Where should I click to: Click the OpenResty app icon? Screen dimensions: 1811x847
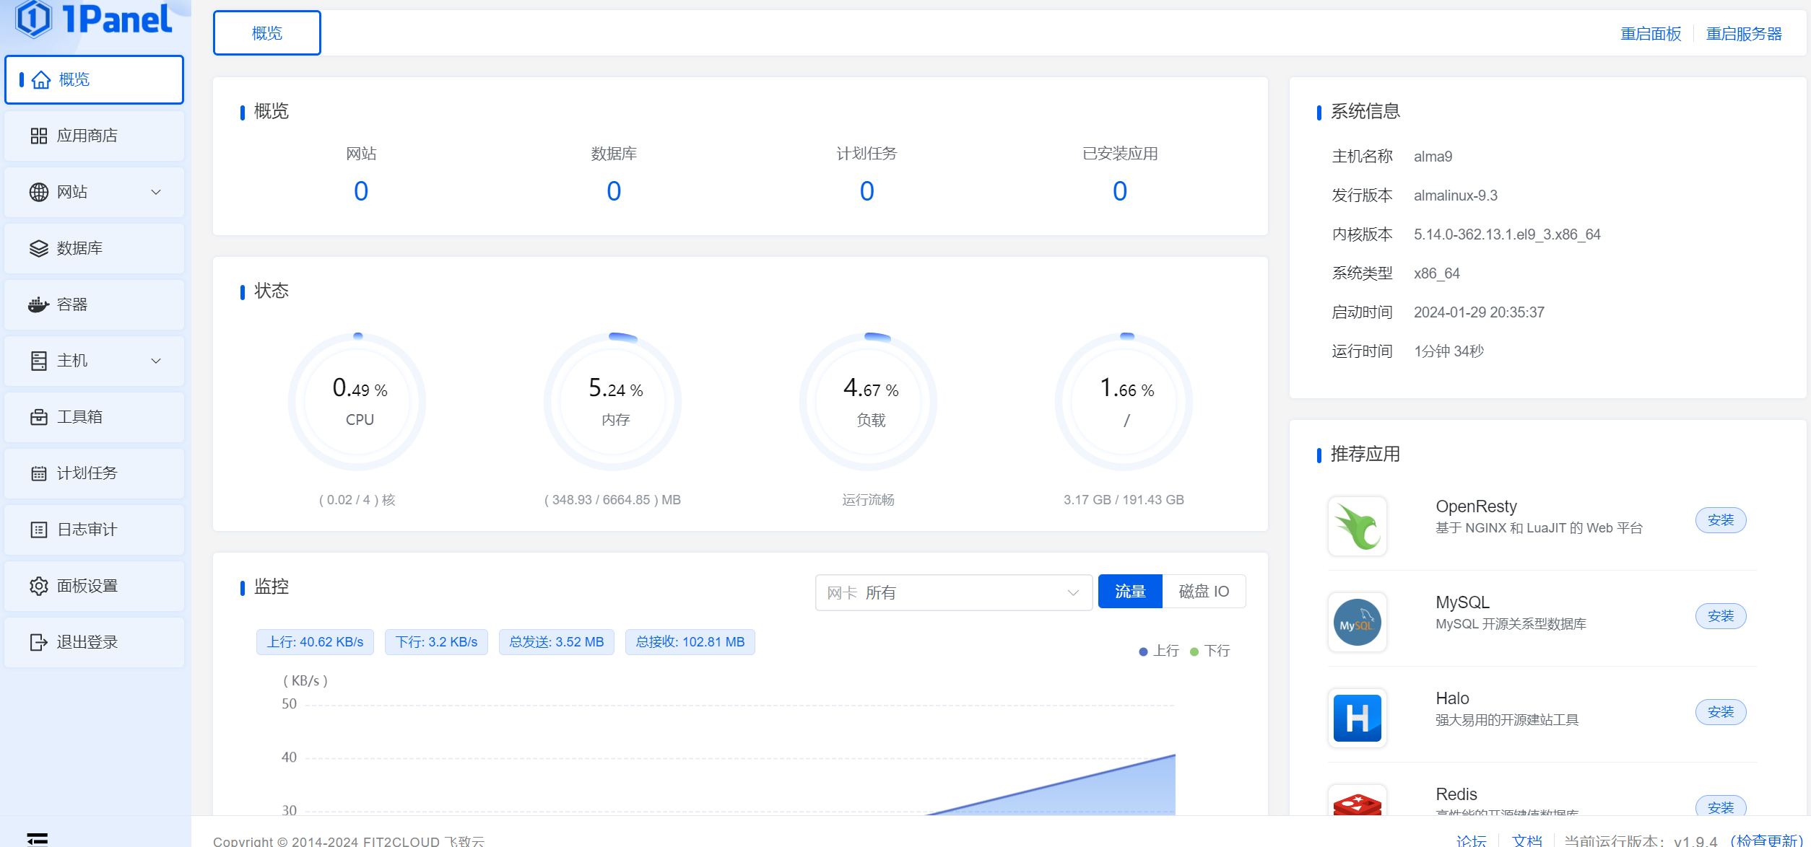(1358, 526)
